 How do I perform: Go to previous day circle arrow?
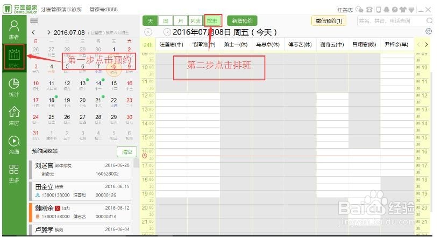tap(148, 32)
